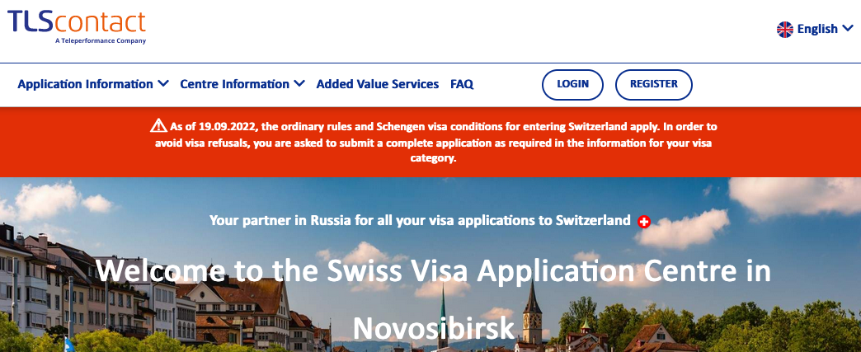Open the English language selector
The width and height of the screenshot is (861, 352).
click(x=817, y=30)
